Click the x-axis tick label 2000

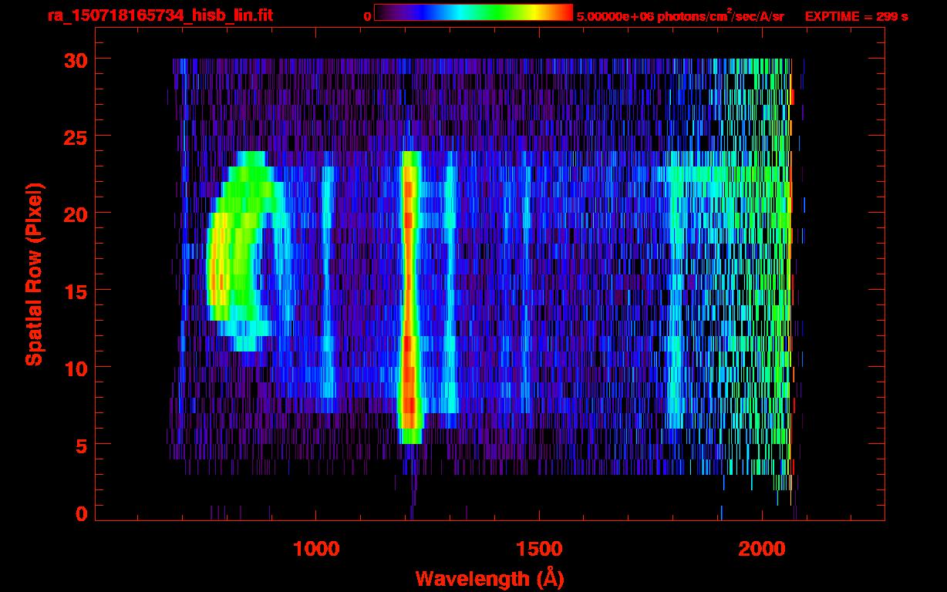point(762,549)
